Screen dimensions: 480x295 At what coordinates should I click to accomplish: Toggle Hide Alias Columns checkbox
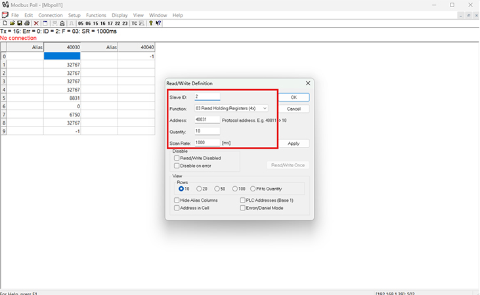click(177, 200)
